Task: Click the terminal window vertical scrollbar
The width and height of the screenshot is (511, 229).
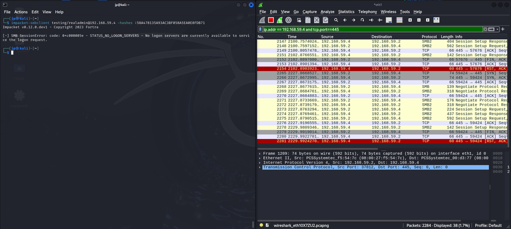Action: tap(253, 224)
